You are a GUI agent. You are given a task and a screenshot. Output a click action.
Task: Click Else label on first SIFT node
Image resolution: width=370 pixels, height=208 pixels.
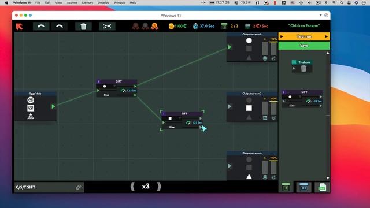[106, 95]
